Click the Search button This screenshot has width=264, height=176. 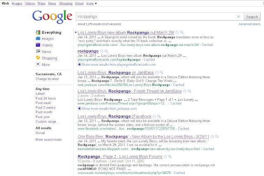click(x=252, y=17)
